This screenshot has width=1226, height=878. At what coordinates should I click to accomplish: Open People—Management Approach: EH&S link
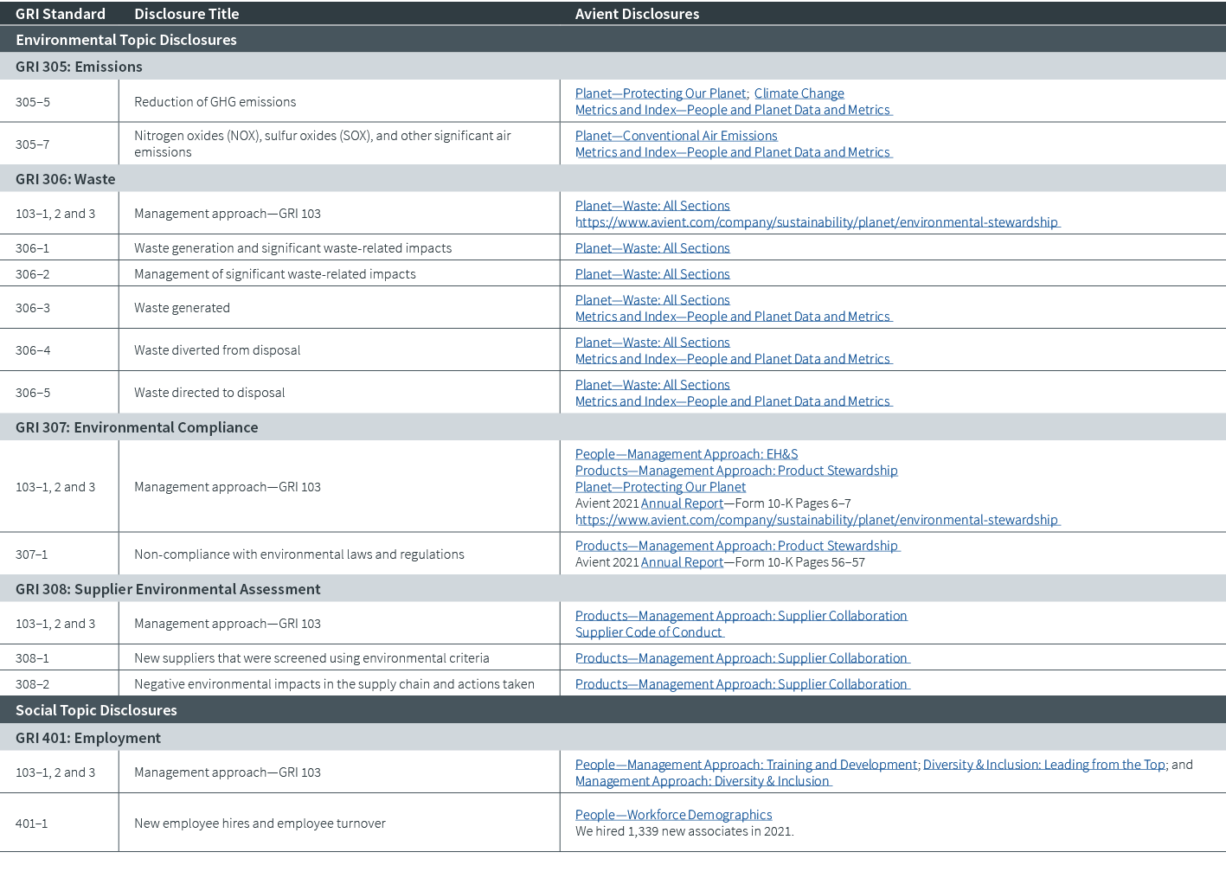687,453
